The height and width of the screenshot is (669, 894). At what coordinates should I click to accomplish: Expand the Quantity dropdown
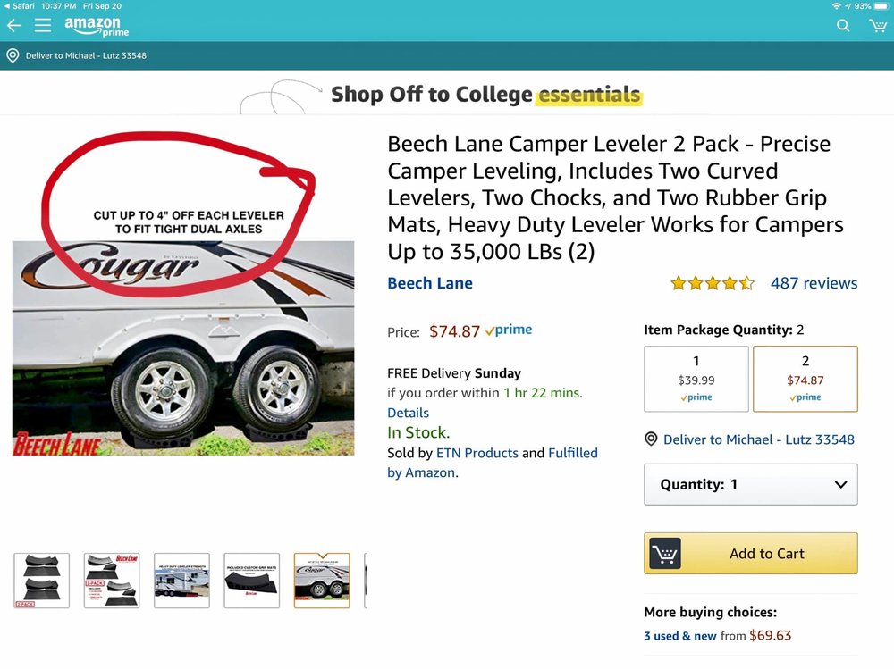pyautogui.click(x=750, y=484)
